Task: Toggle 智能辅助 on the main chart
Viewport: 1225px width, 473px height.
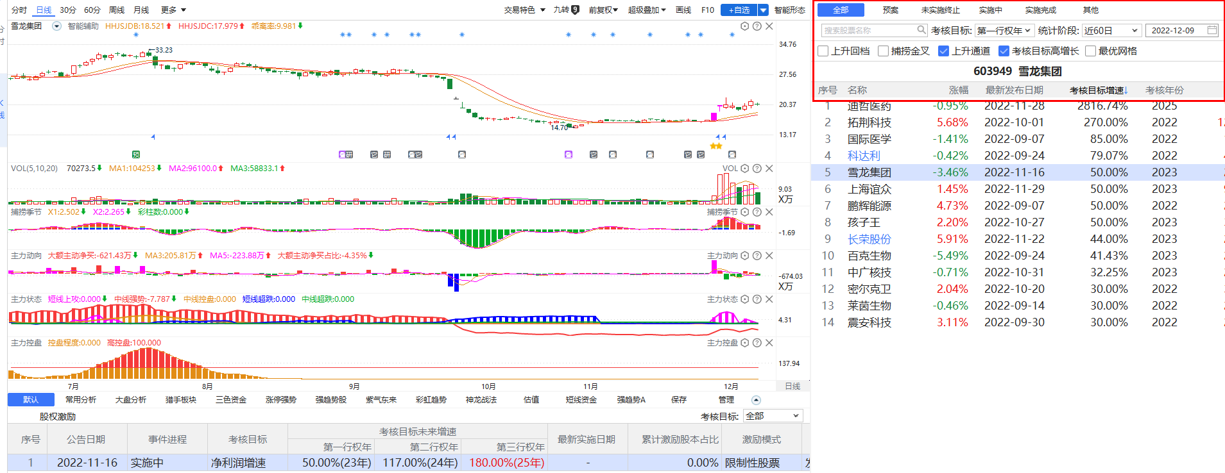Action: [83, 26]
